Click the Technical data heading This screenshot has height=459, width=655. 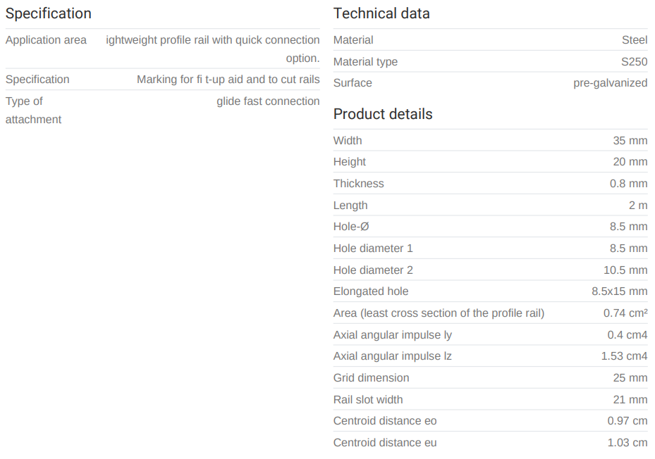pos(381,13)
